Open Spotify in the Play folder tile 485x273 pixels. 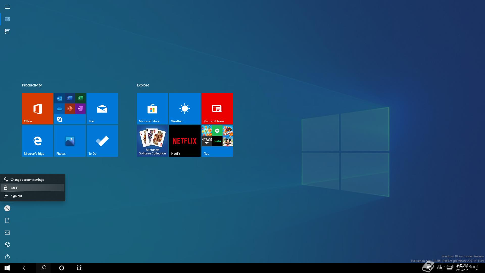click(217, 131)
